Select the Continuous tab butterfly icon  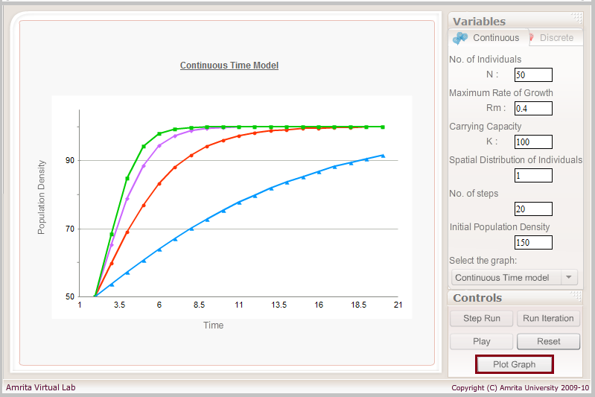[x=460, y=38]
